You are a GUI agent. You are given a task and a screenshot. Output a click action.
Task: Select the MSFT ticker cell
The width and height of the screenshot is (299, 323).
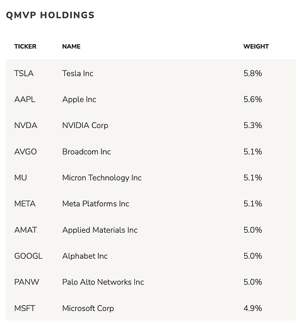(x=25, y=308)
